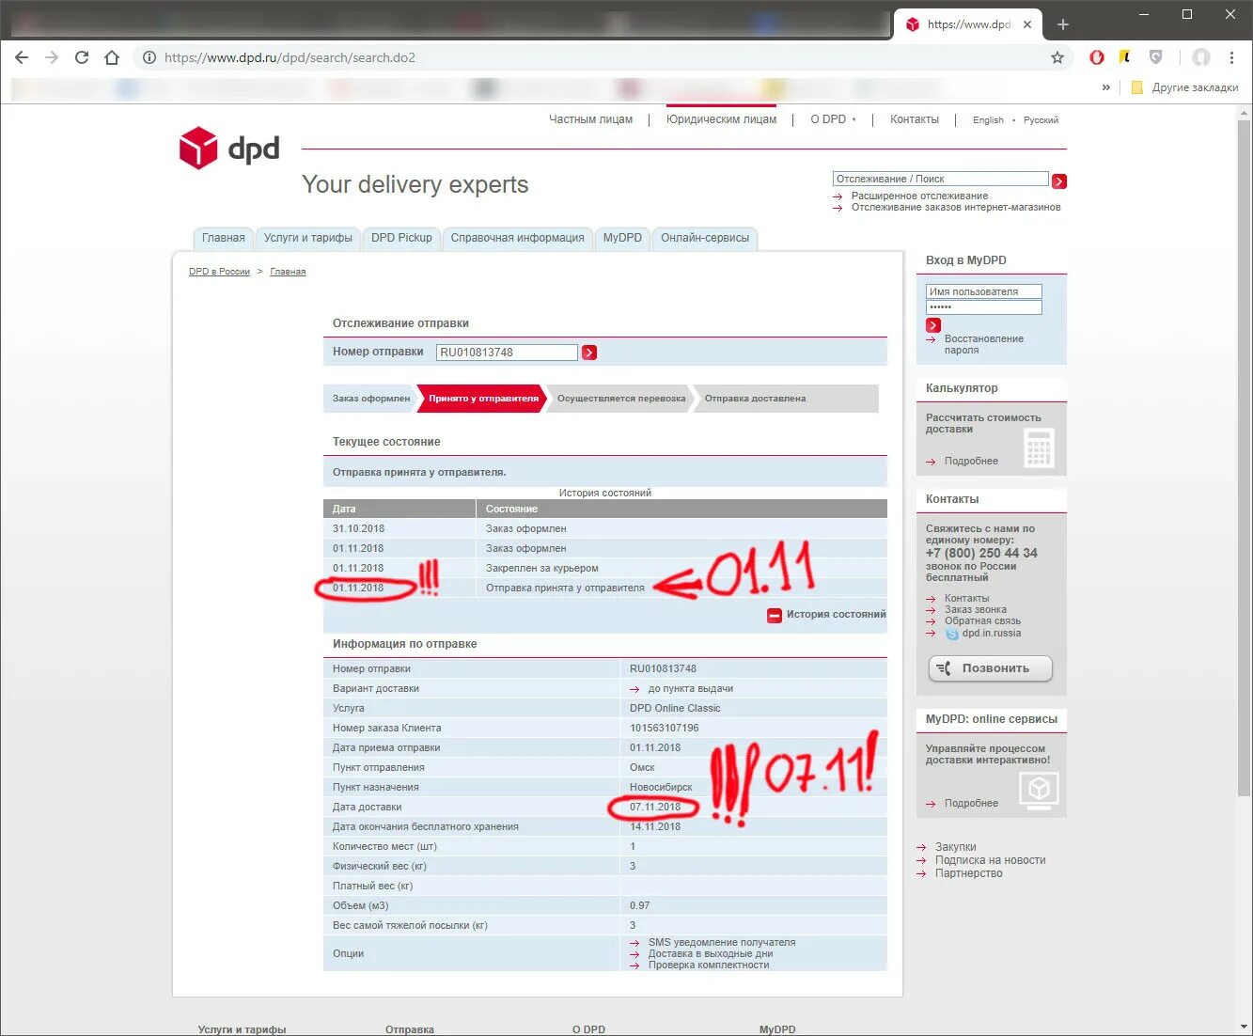Open the О DPD dropdown menu
Viewport: 1253px width, 1036px height.
tap(833, 119)
